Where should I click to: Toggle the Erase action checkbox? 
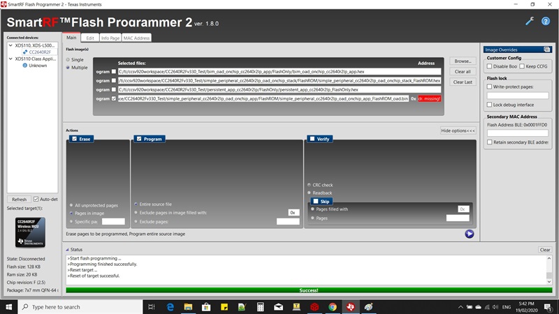[x=75, y=139]
